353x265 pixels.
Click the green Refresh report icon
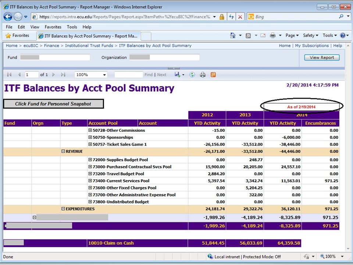click(192, 75)
